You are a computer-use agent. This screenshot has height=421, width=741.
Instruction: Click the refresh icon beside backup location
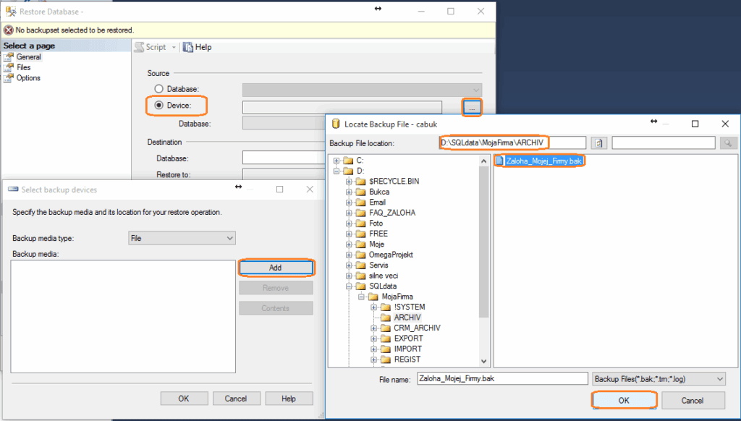pos(598,143)
